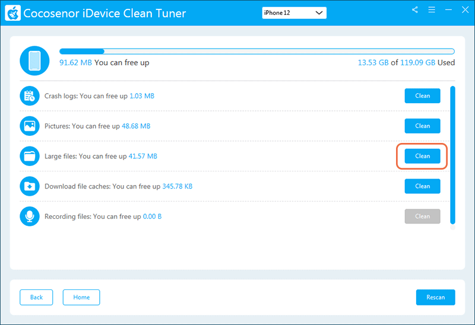Click the storage usage progress bar
The width and height of the screenshot is (475, 325).
pyautogui.click(x=257, y=51)
